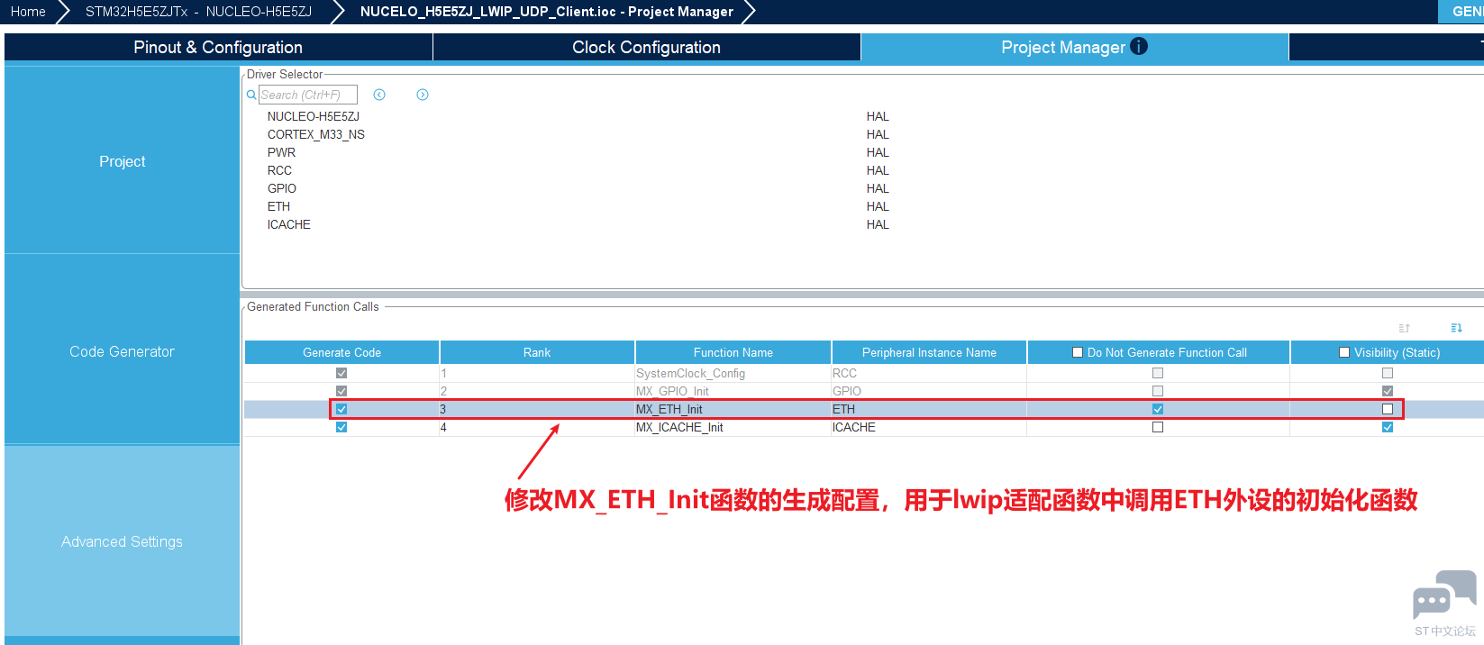Open the HAL driver dropdown for ETH
The width and height of the screenshot is (1484, 645).
pyautogui.click(x=878, y=206)
